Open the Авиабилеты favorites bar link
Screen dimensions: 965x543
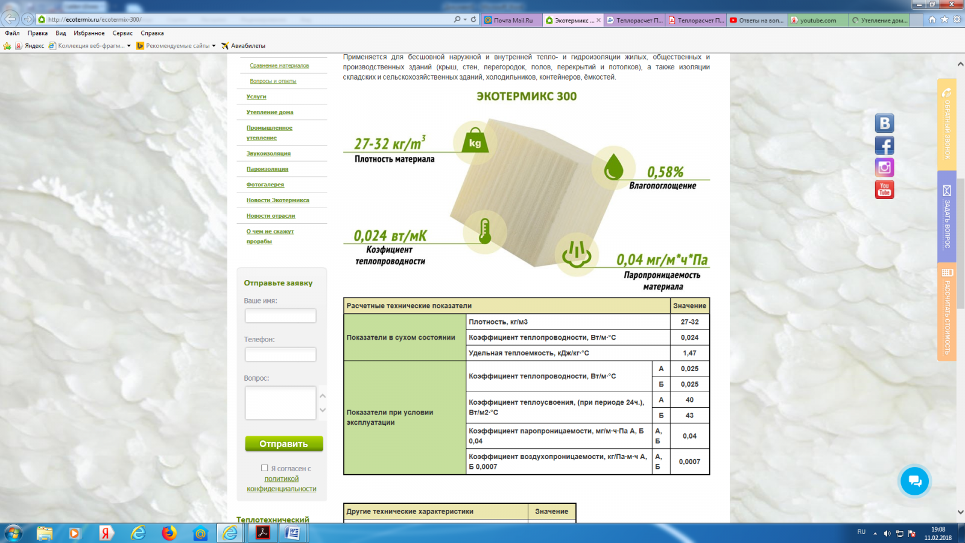pos(243,46)
